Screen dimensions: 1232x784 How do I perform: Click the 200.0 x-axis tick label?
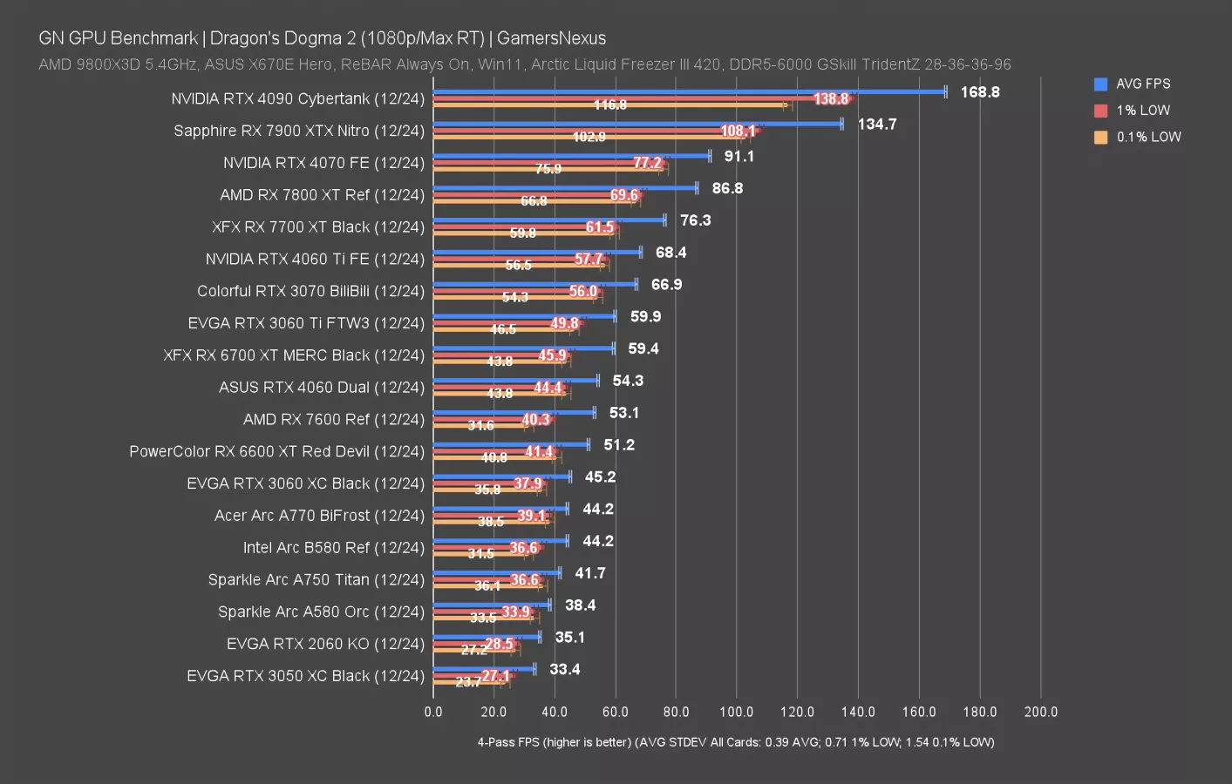click(1040, 712)
